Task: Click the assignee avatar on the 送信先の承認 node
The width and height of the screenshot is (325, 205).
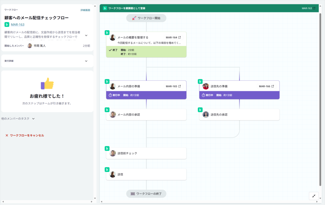Action: pyautogui.click(x=206, y=115)
